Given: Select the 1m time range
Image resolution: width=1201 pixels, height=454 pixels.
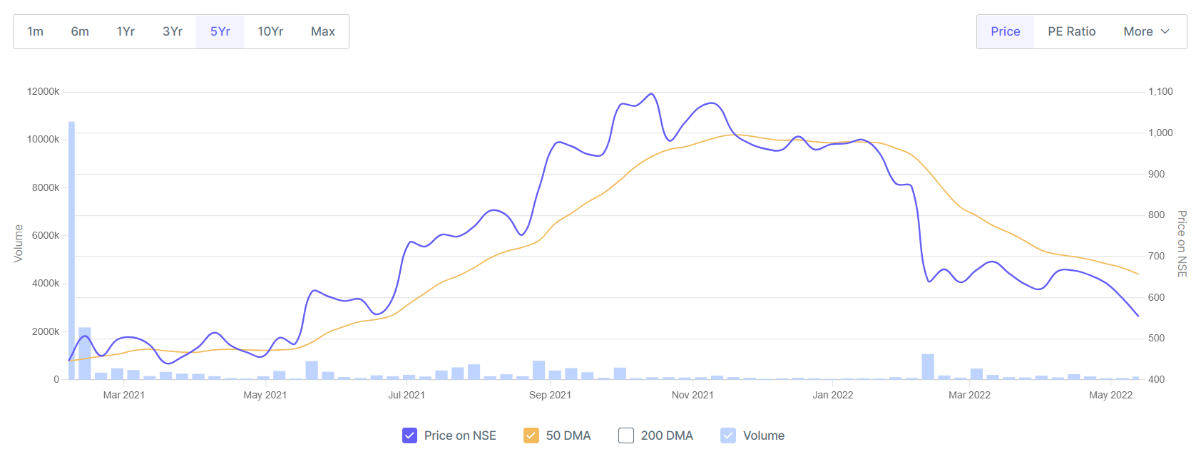Looking at the screenshot, I should click(35, 31).
